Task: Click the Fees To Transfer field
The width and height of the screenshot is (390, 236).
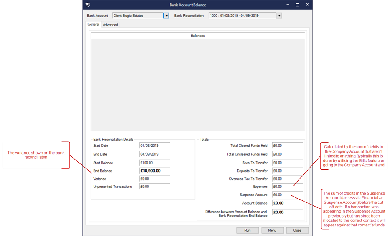Action: 287,163
